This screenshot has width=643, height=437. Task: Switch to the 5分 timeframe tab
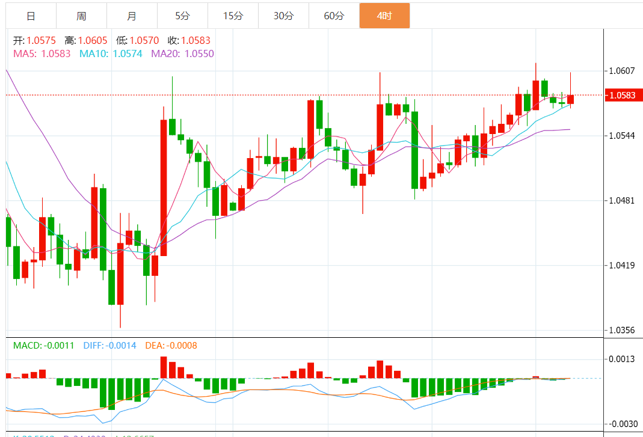click(182, 16)
